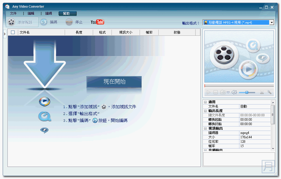Click the 現在開始 button
Viewport: 281px width, 179px height.
click(114, 82)
